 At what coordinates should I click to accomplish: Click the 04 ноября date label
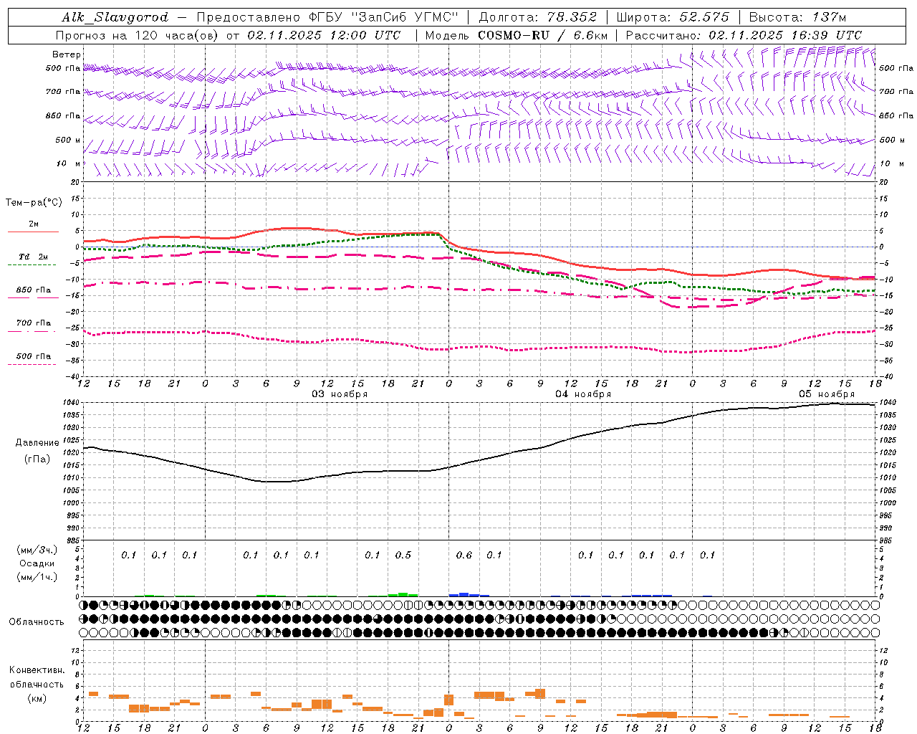583,394
